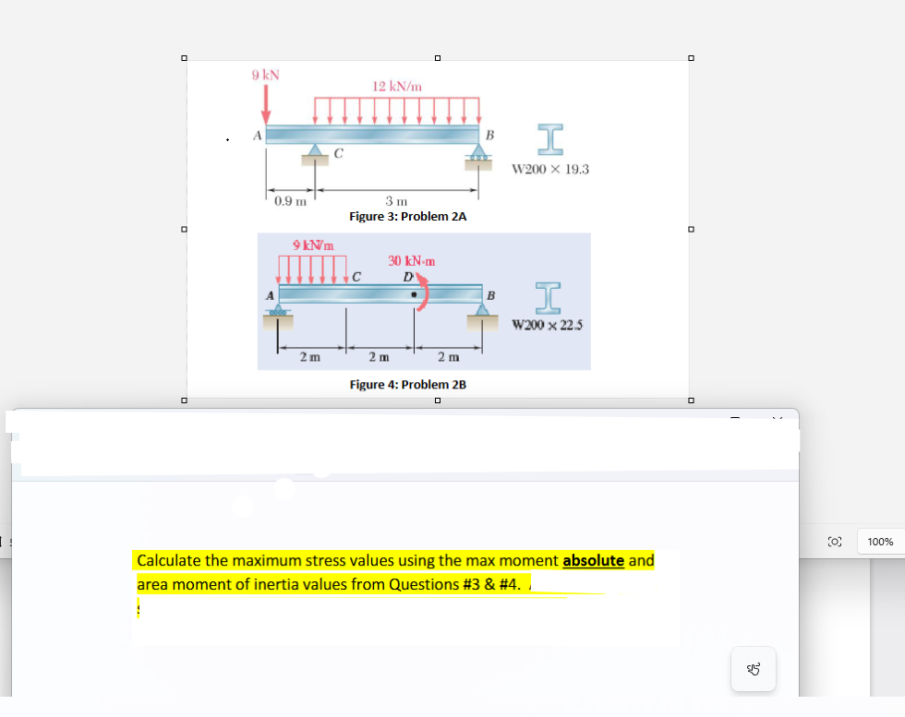Viewport: 905px width, 717px height.
Task: Select the Figure 3: Problem 2A caption
Action: click(406, 216)
